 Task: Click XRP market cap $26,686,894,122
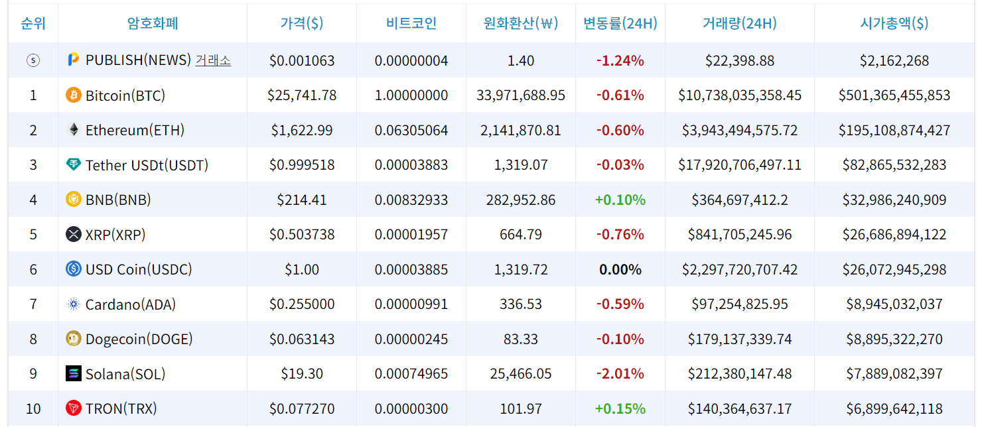tap(894, 235)
